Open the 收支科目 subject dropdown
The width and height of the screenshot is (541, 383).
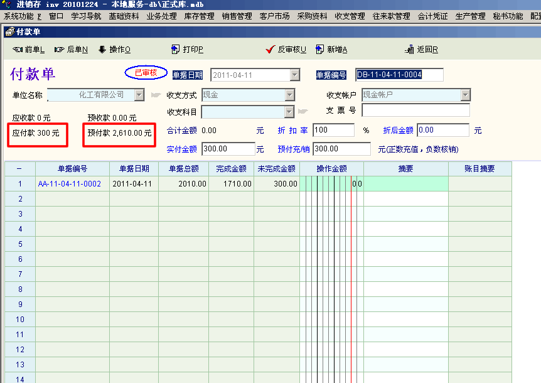[289, 112]
